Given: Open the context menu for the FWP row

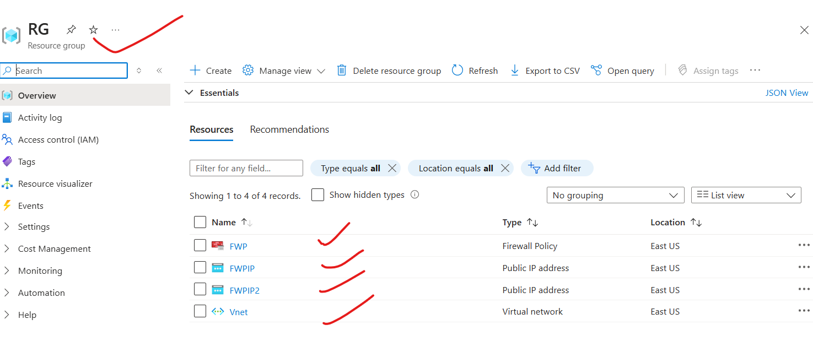Looking at the screenshot, I should point(804,245).
